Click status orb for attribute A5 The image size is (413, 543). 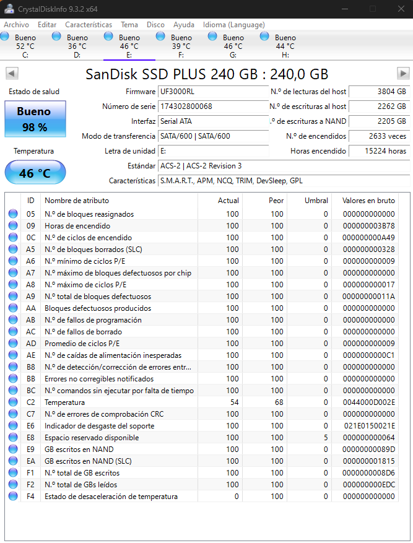click(x=13, y=249)
